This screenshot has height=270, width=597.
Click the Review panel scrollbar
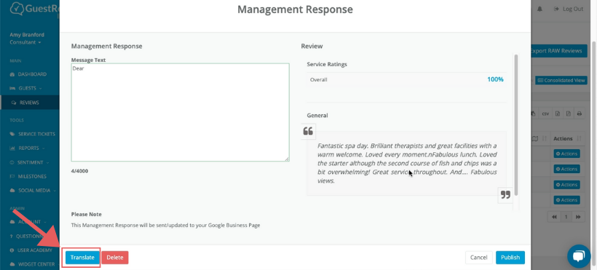pos(516,126)
